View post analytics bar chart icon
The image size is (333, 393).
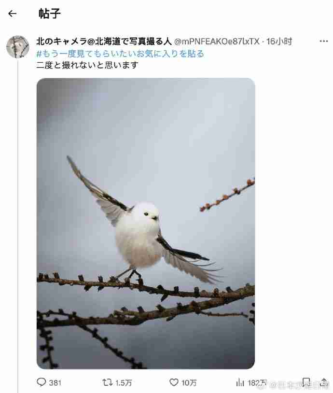[240, 382]
